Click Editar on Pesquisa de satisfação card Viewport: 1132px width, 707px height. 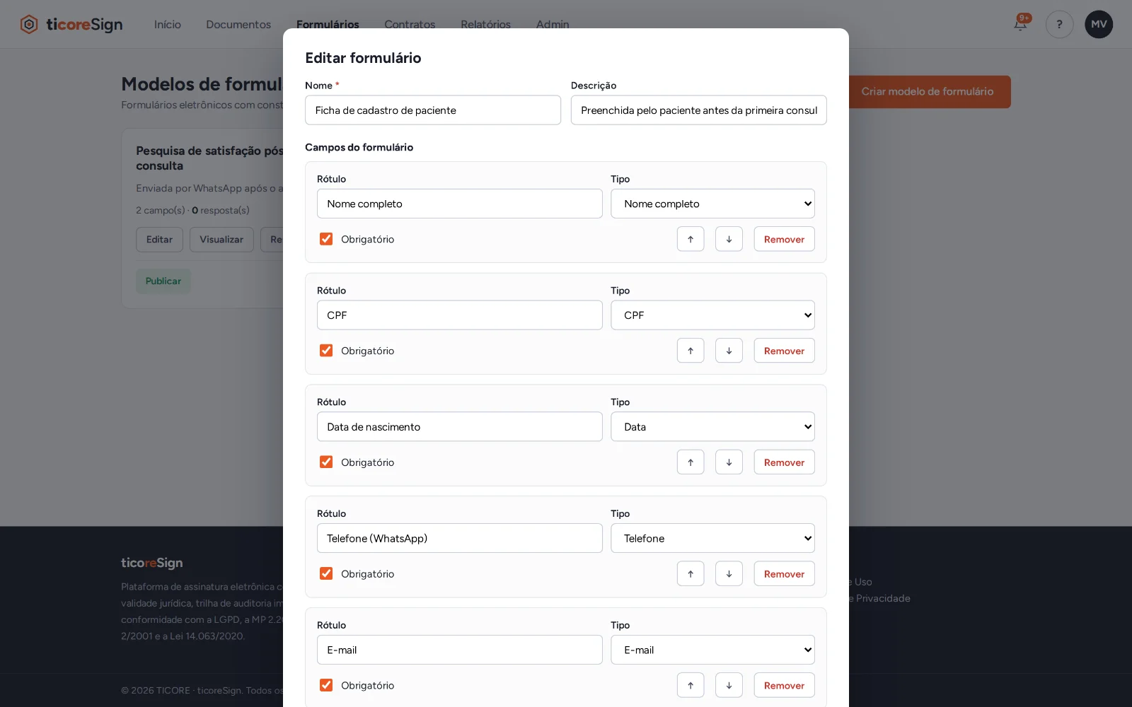[159, 240]
